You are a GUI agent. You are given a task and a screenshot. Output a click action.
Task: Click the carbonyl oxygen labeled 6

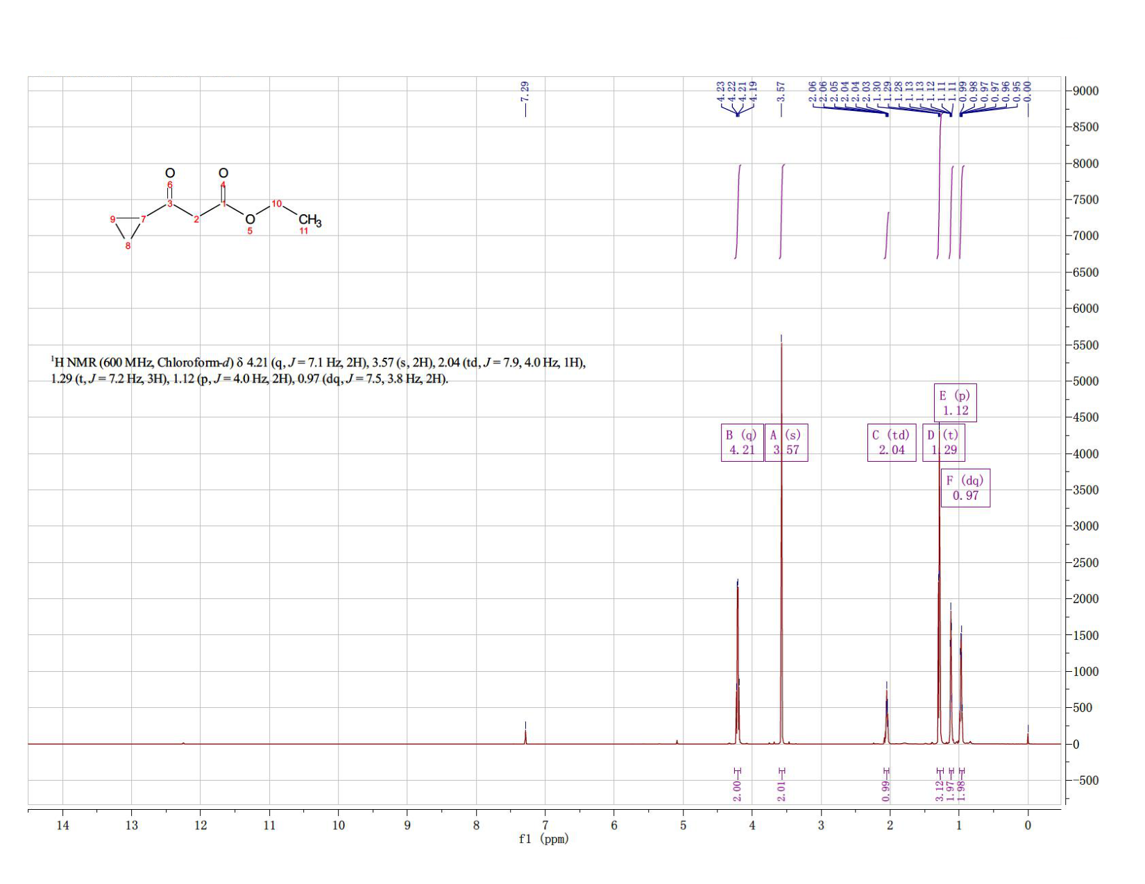[169, 173]
